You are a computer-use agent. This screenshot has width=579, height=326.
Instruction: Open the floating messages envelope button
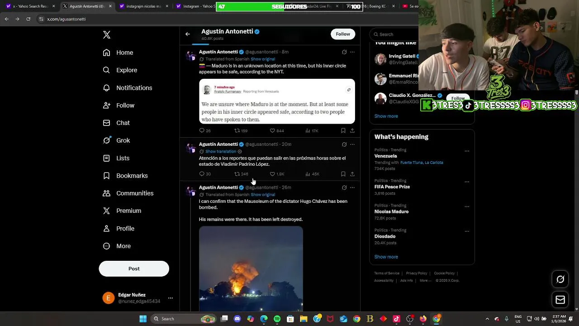[560, 300]
